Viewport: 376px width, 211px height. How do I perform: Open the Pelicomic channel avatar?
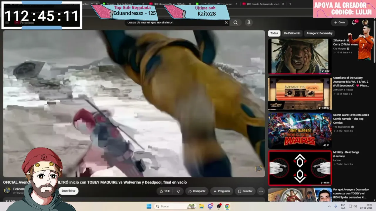coord(7,190)
